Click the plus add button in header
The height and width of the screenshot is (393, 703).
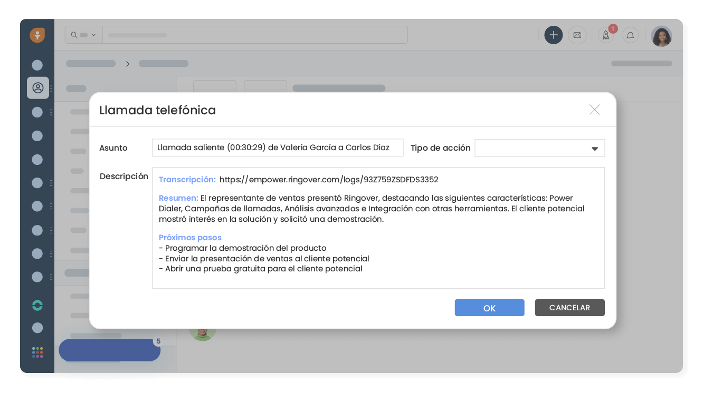click(553, 35)
